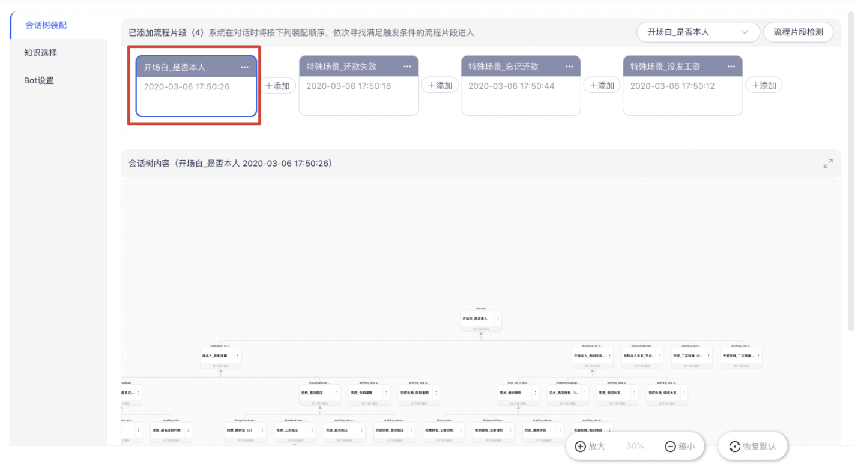This screenshot has height=470, width=855.
Task: Open three-dot menu on 同意_跳转至 node
Action: (x=262, y=430)
